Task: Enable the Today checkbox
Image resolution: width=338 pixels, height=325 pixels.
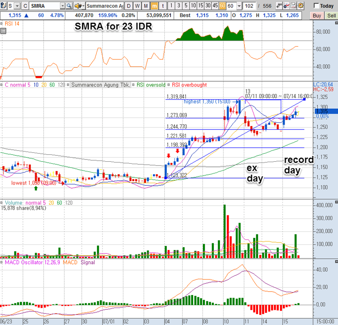Action: (x=316, y=6)
